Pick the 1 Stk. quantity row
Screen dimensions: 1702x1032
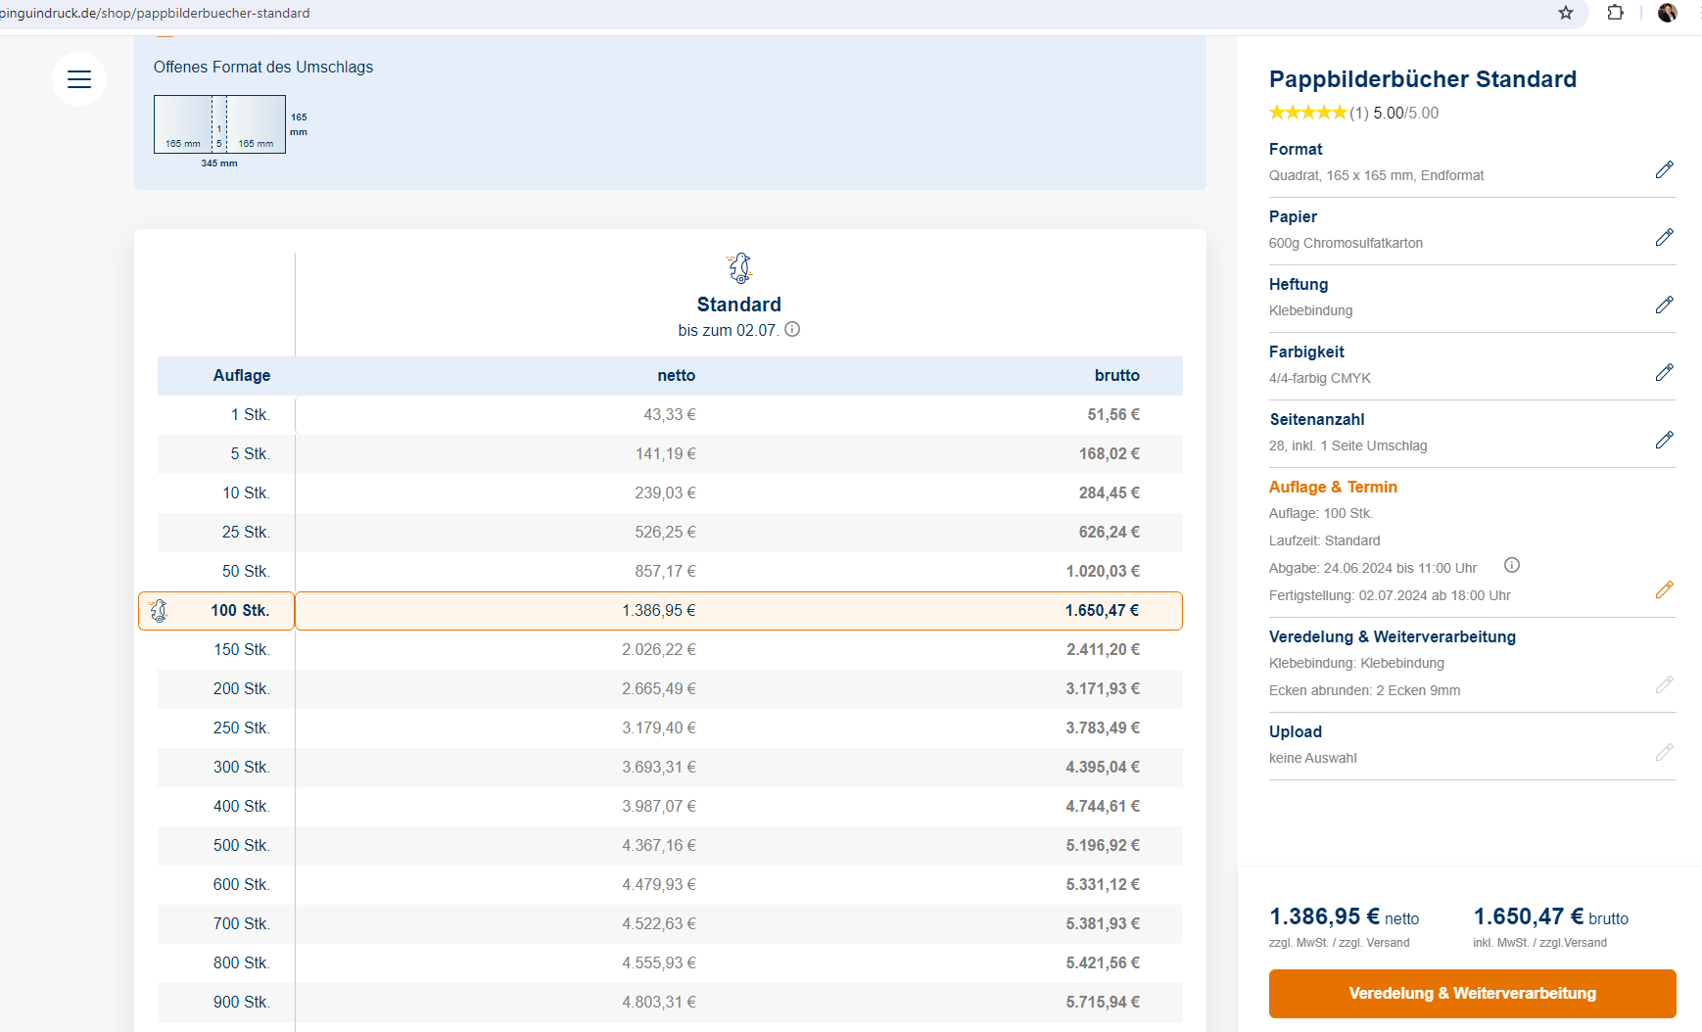(670, 414)
